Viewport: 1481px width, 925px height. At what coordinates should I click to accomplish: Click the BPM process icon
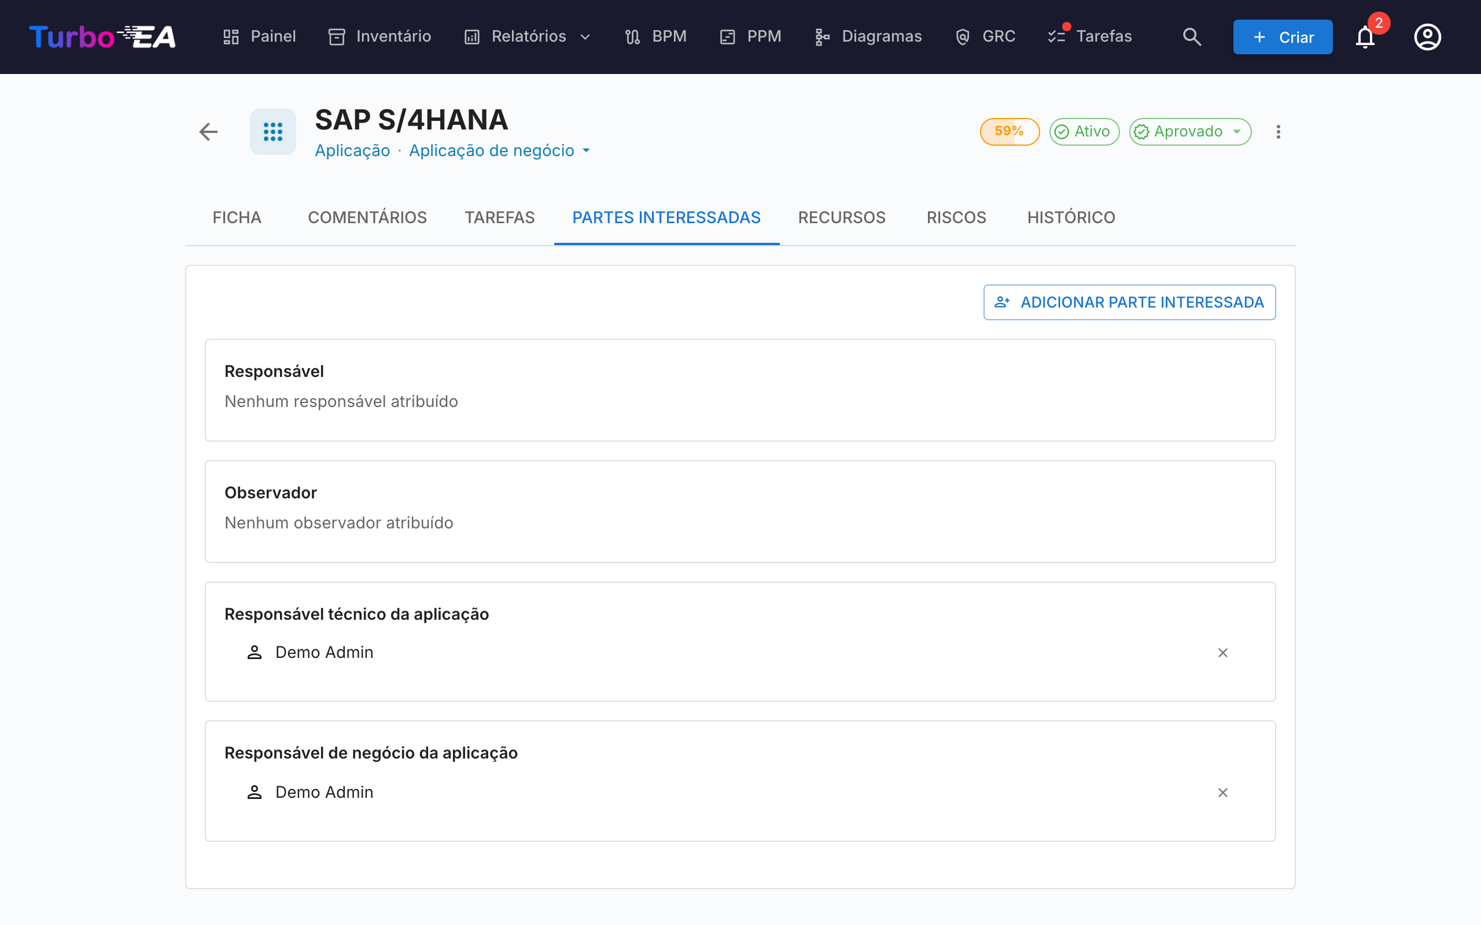click(632, 36)
